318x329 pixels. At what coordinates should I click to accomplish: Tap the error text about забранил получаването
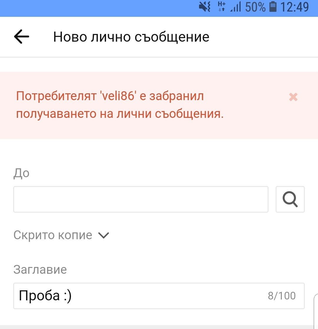coord(120,105)
